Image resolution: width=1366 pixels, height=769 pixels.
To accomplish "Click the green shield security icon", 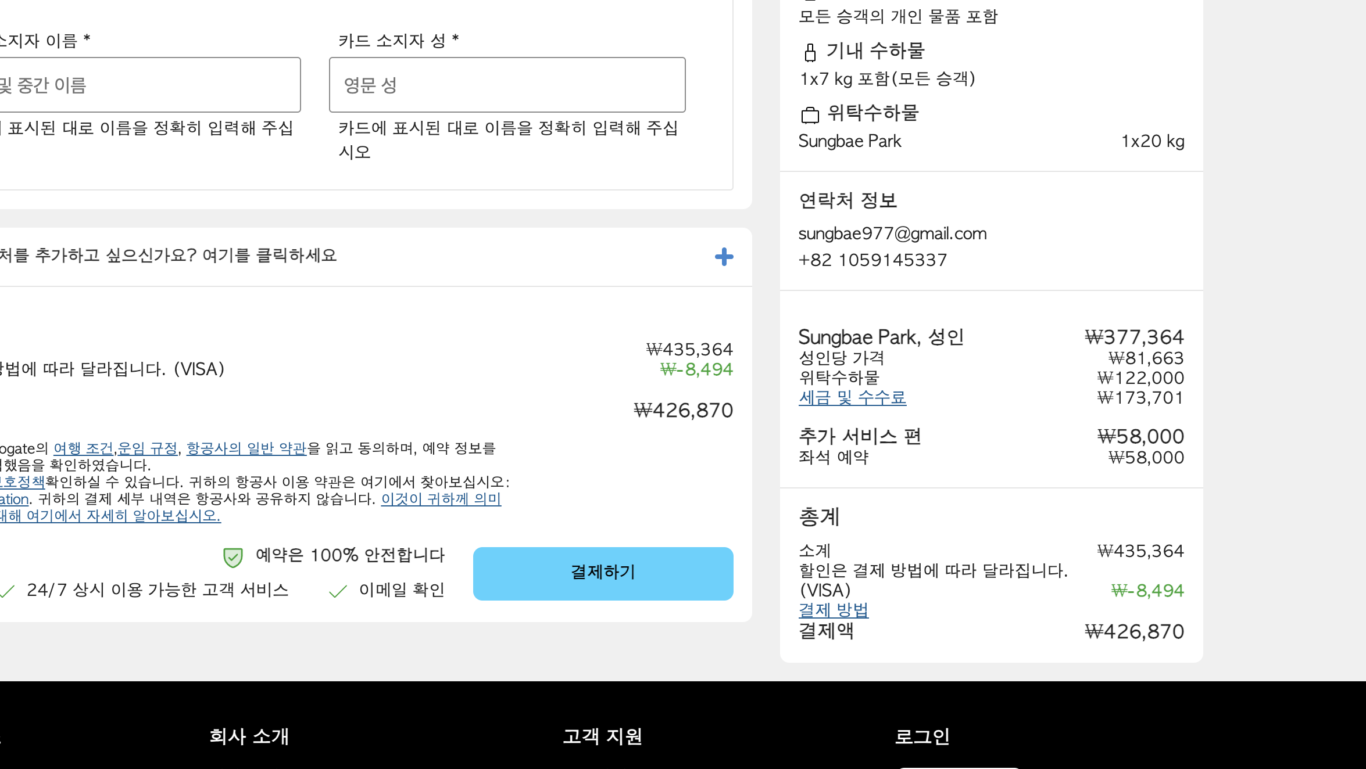I will pos(233,557).
